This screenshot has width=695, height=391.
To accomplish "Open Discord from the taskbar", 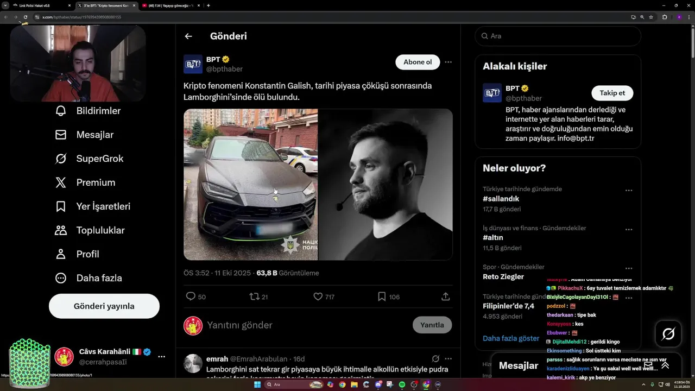I will pos(378,384).
